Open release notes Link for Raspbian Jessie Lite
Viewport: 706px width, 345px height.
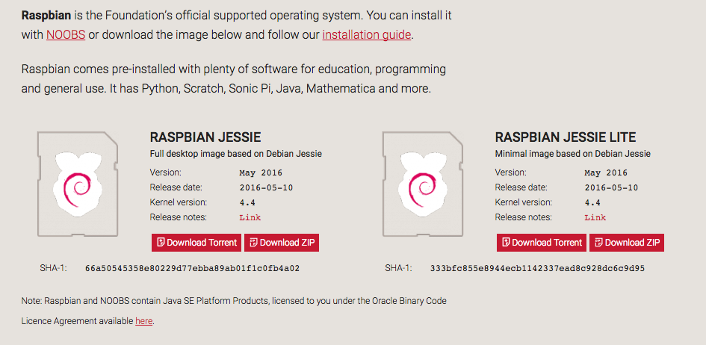pyautogui.click(x=595, y=218)
